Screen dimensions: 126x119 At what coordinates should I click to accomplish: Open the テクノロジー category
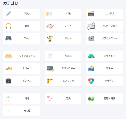coord(63,69)
